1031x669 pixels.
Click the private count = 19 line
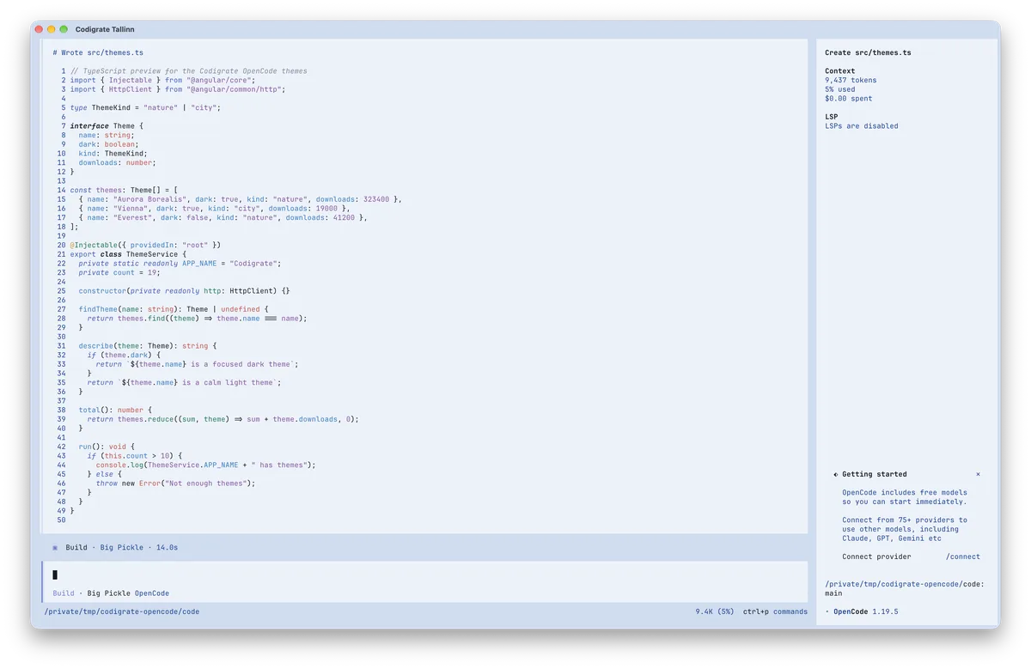pos(119,272)
